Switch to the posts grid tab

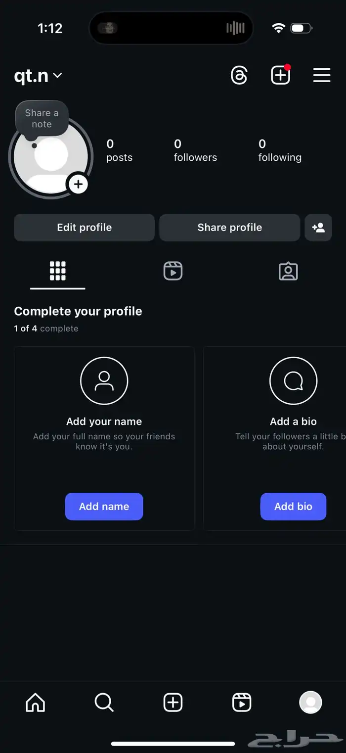point(57,271)
